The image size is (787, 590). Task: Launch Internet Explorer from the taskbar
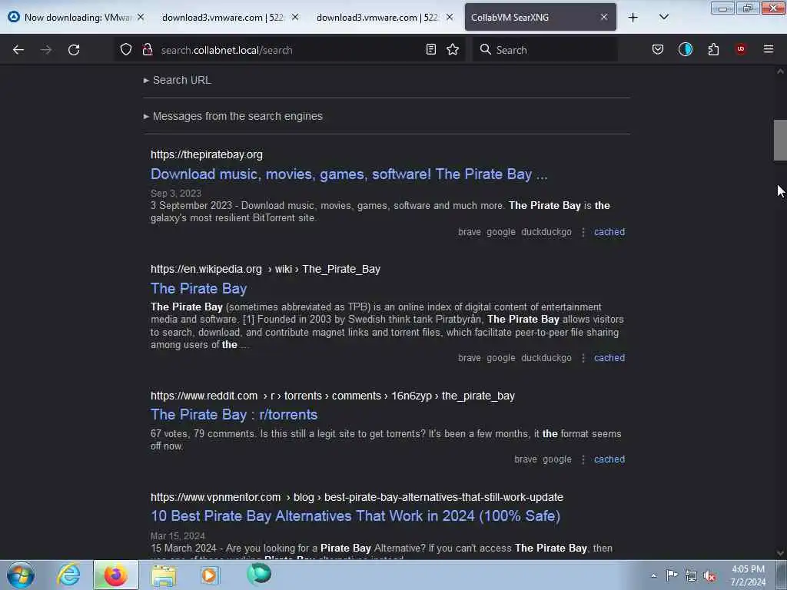(x=68, y=575)
